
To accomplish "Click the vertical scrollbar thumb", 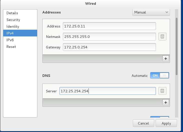I will [x=176, y=46].
